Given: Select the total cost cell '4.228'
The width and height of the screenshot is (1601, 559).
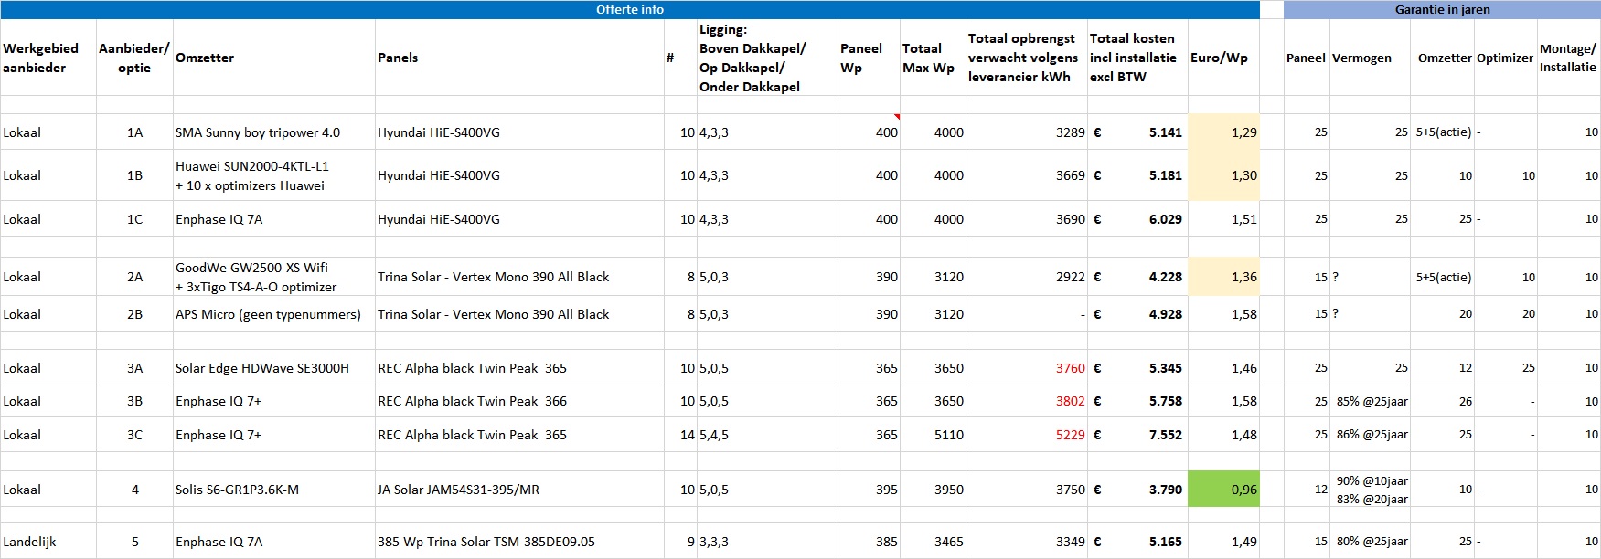Looking at the screenshot, I should tap(1137, 277).
